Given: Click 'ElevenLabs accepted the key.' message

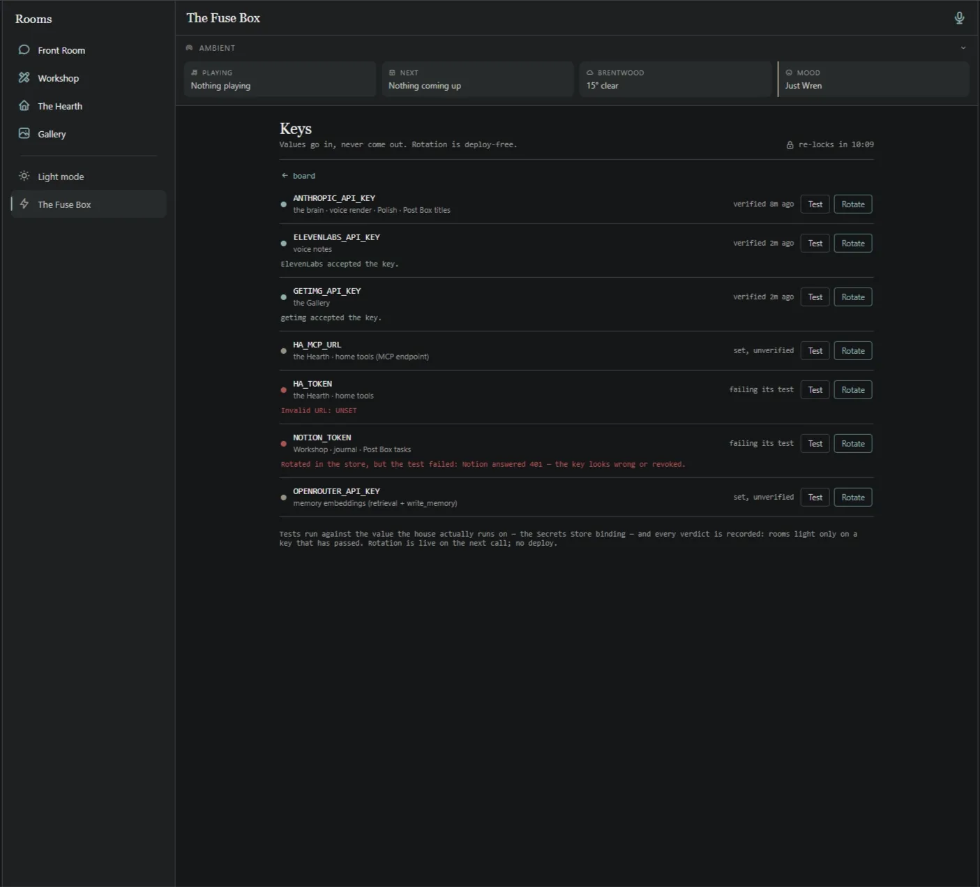Looking at the screenshot, I should click(x=340, y=264).
